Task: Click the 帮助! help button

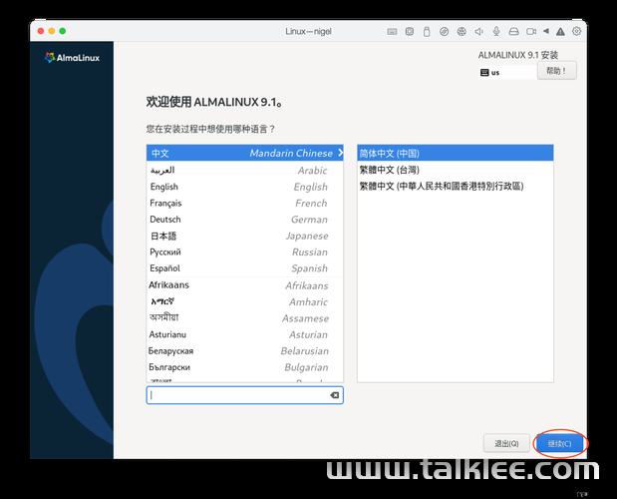Action: click(x=557, y=71)
